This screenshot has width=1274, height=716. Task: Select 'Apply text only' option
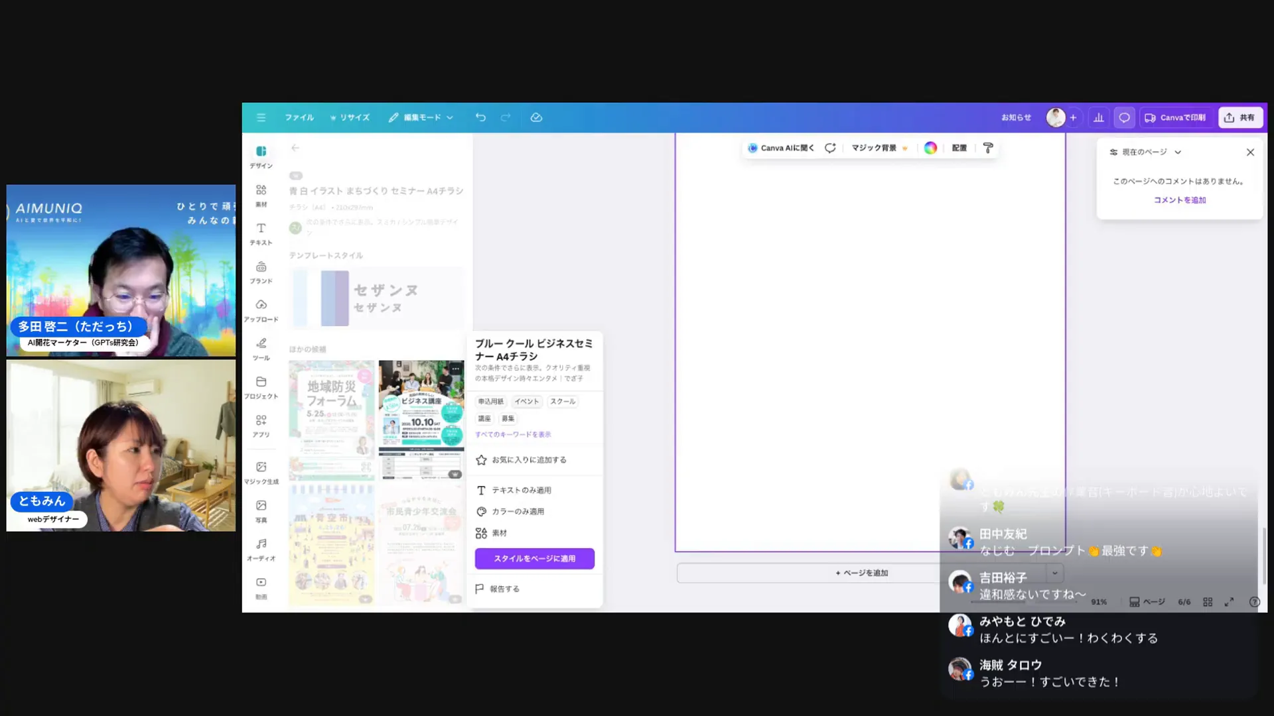[521, 490]
